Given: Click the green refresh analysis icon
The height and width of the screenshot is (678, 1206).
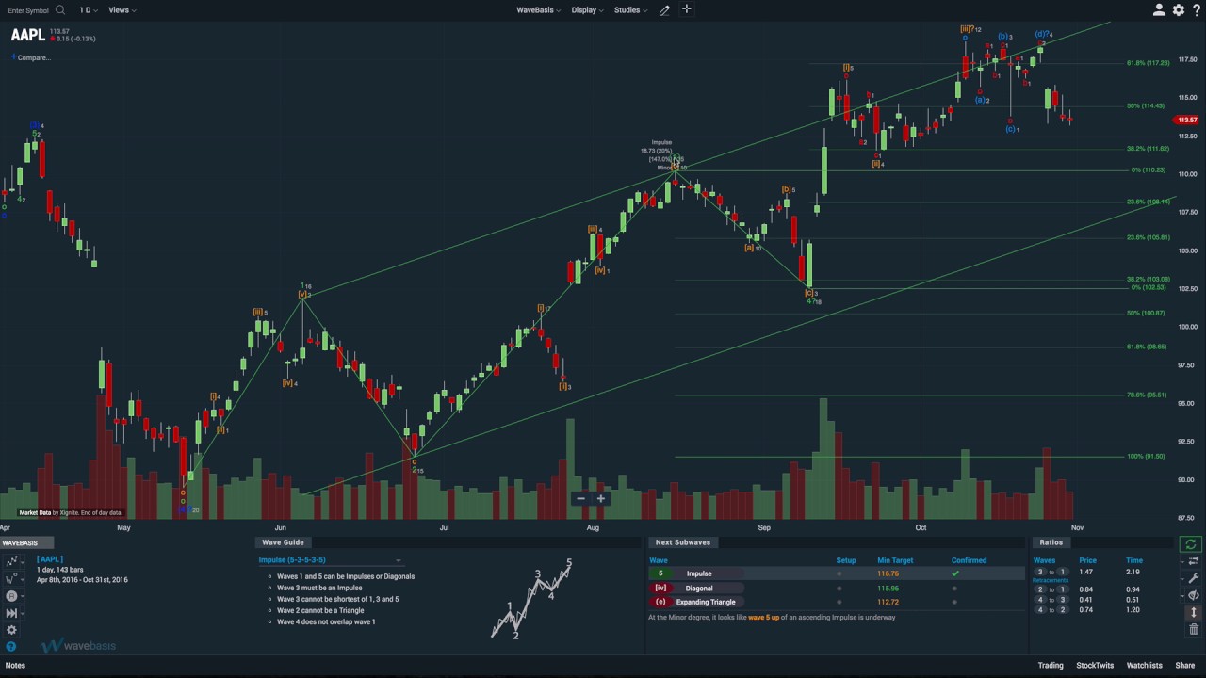Looking at the screenshot, I should 1191,544.
